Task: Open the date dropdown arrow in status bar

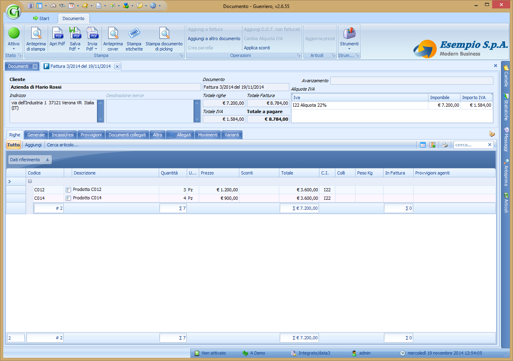Action: (403, 353)
